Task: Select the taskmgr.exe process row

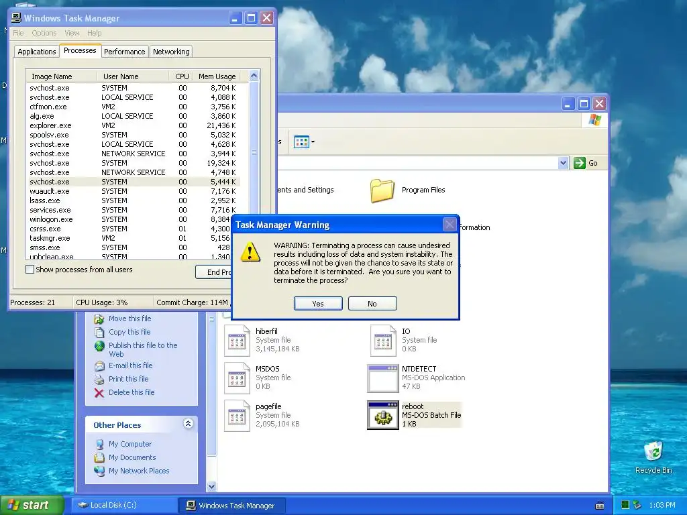Action: 129,238
